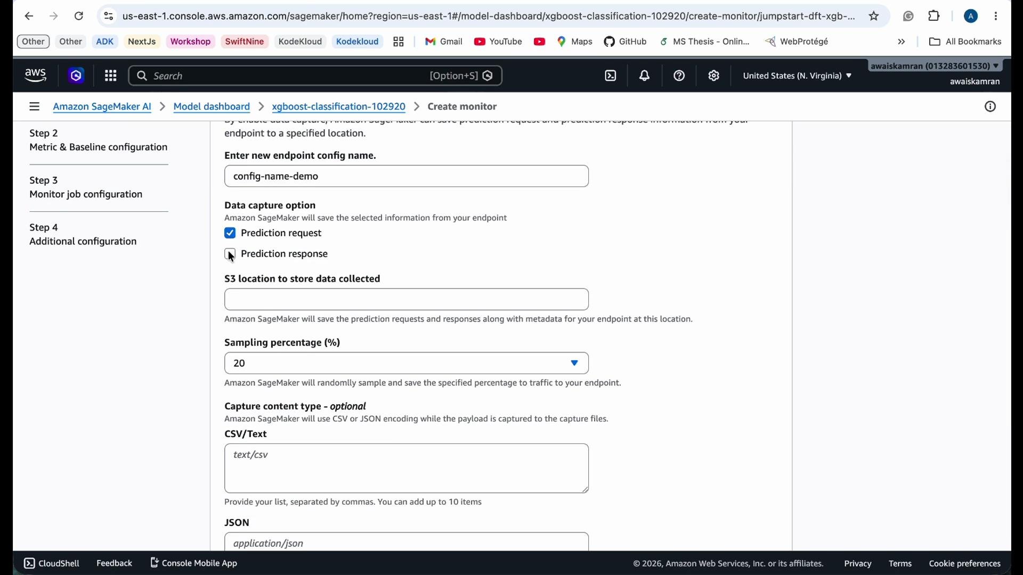Click the browser address bar URL
The height and width of the screenshot is (575, 1023).
pyautogui.click(x=488, y=17)
